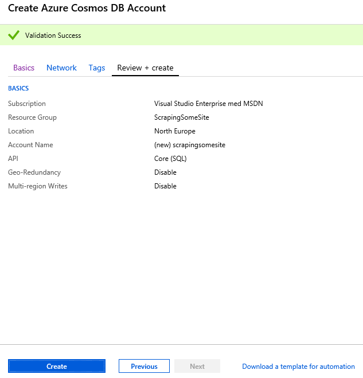Click the ScrapingSomeSite resource group value
Viewport: 363px width, 378px height.
pyautogui.click(x=181, y=117)
